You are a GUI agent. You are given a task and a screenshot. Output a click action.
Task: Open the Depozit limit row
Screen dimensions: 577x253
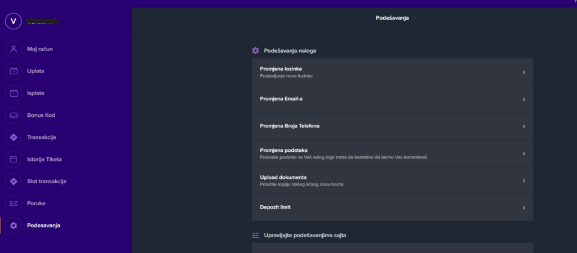coord(392,207)
